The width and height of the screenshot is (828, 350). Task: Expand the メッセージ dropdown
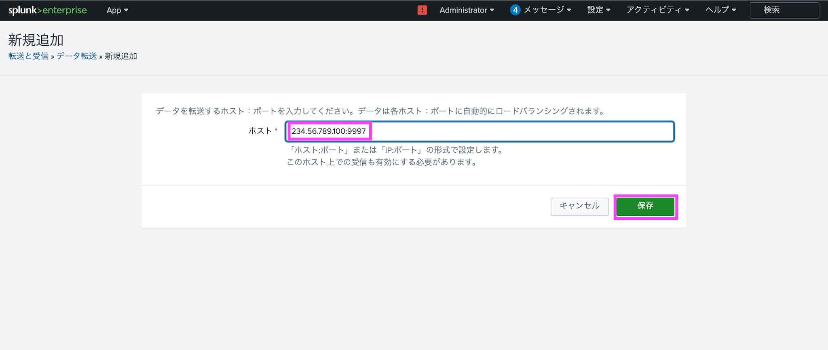coord(547,10)
